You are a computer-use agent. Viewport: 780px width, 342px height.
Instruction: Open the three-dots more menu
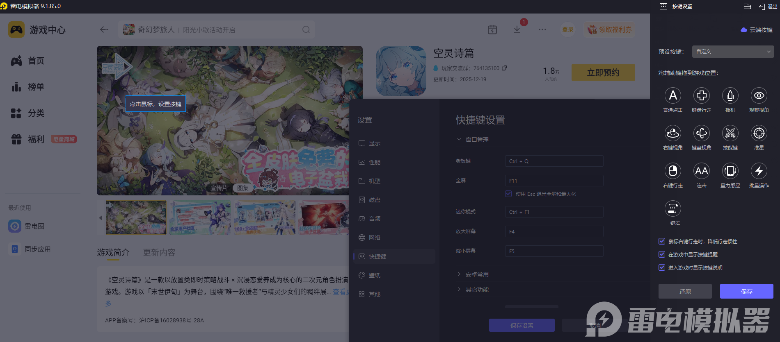542,29
